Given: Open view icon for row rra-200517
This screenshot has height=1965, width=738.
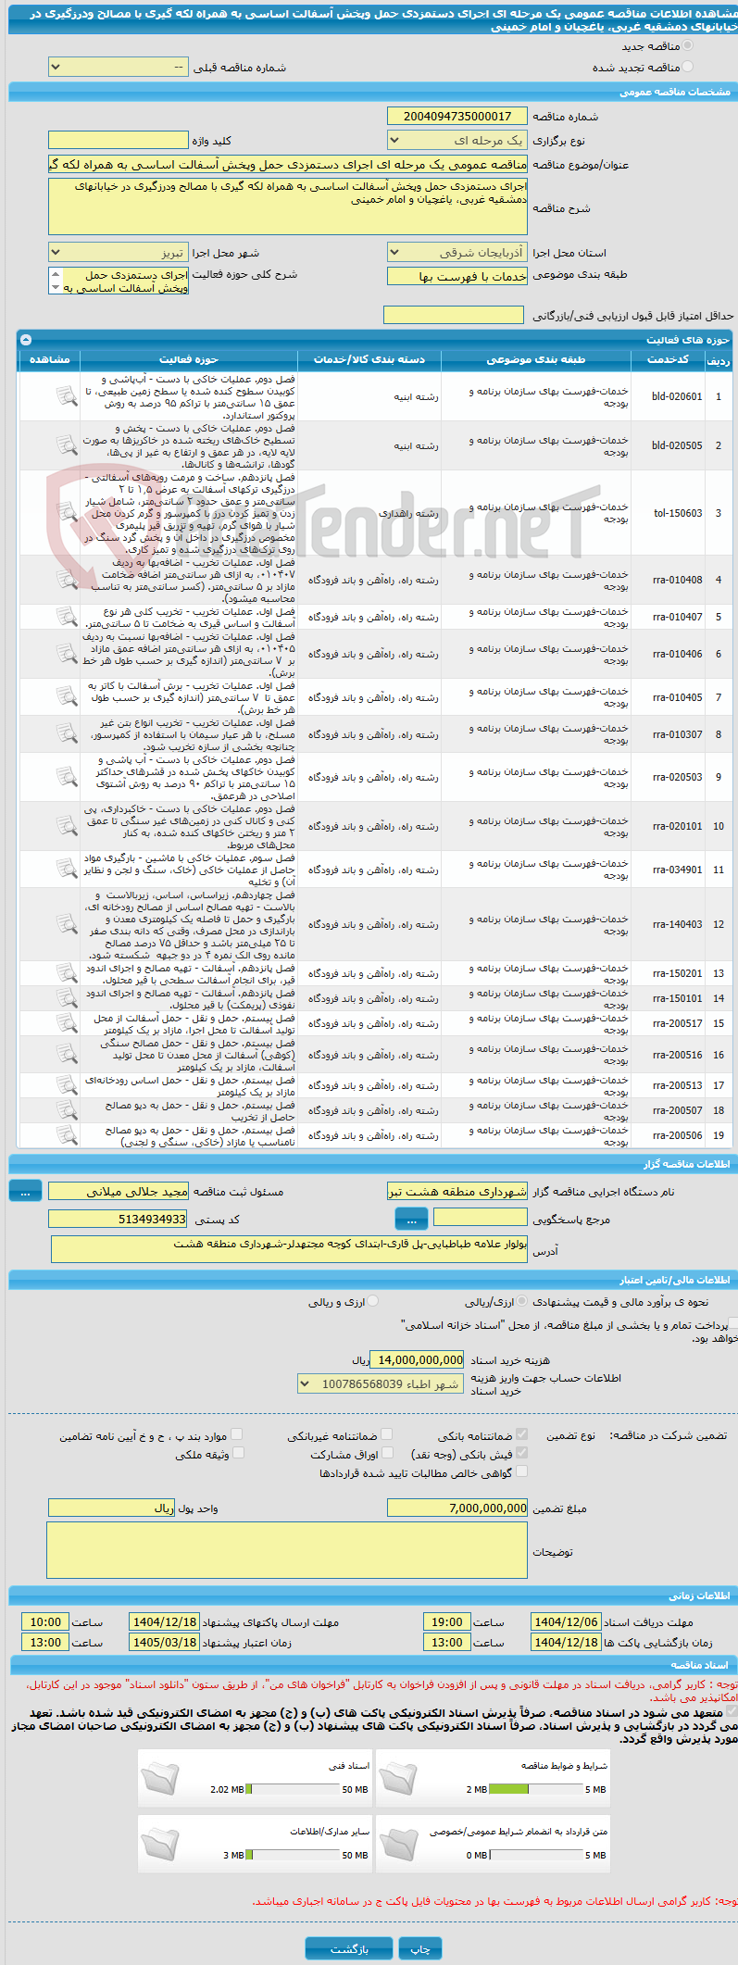Looking at the screenshot, I should click(66, 1023).
